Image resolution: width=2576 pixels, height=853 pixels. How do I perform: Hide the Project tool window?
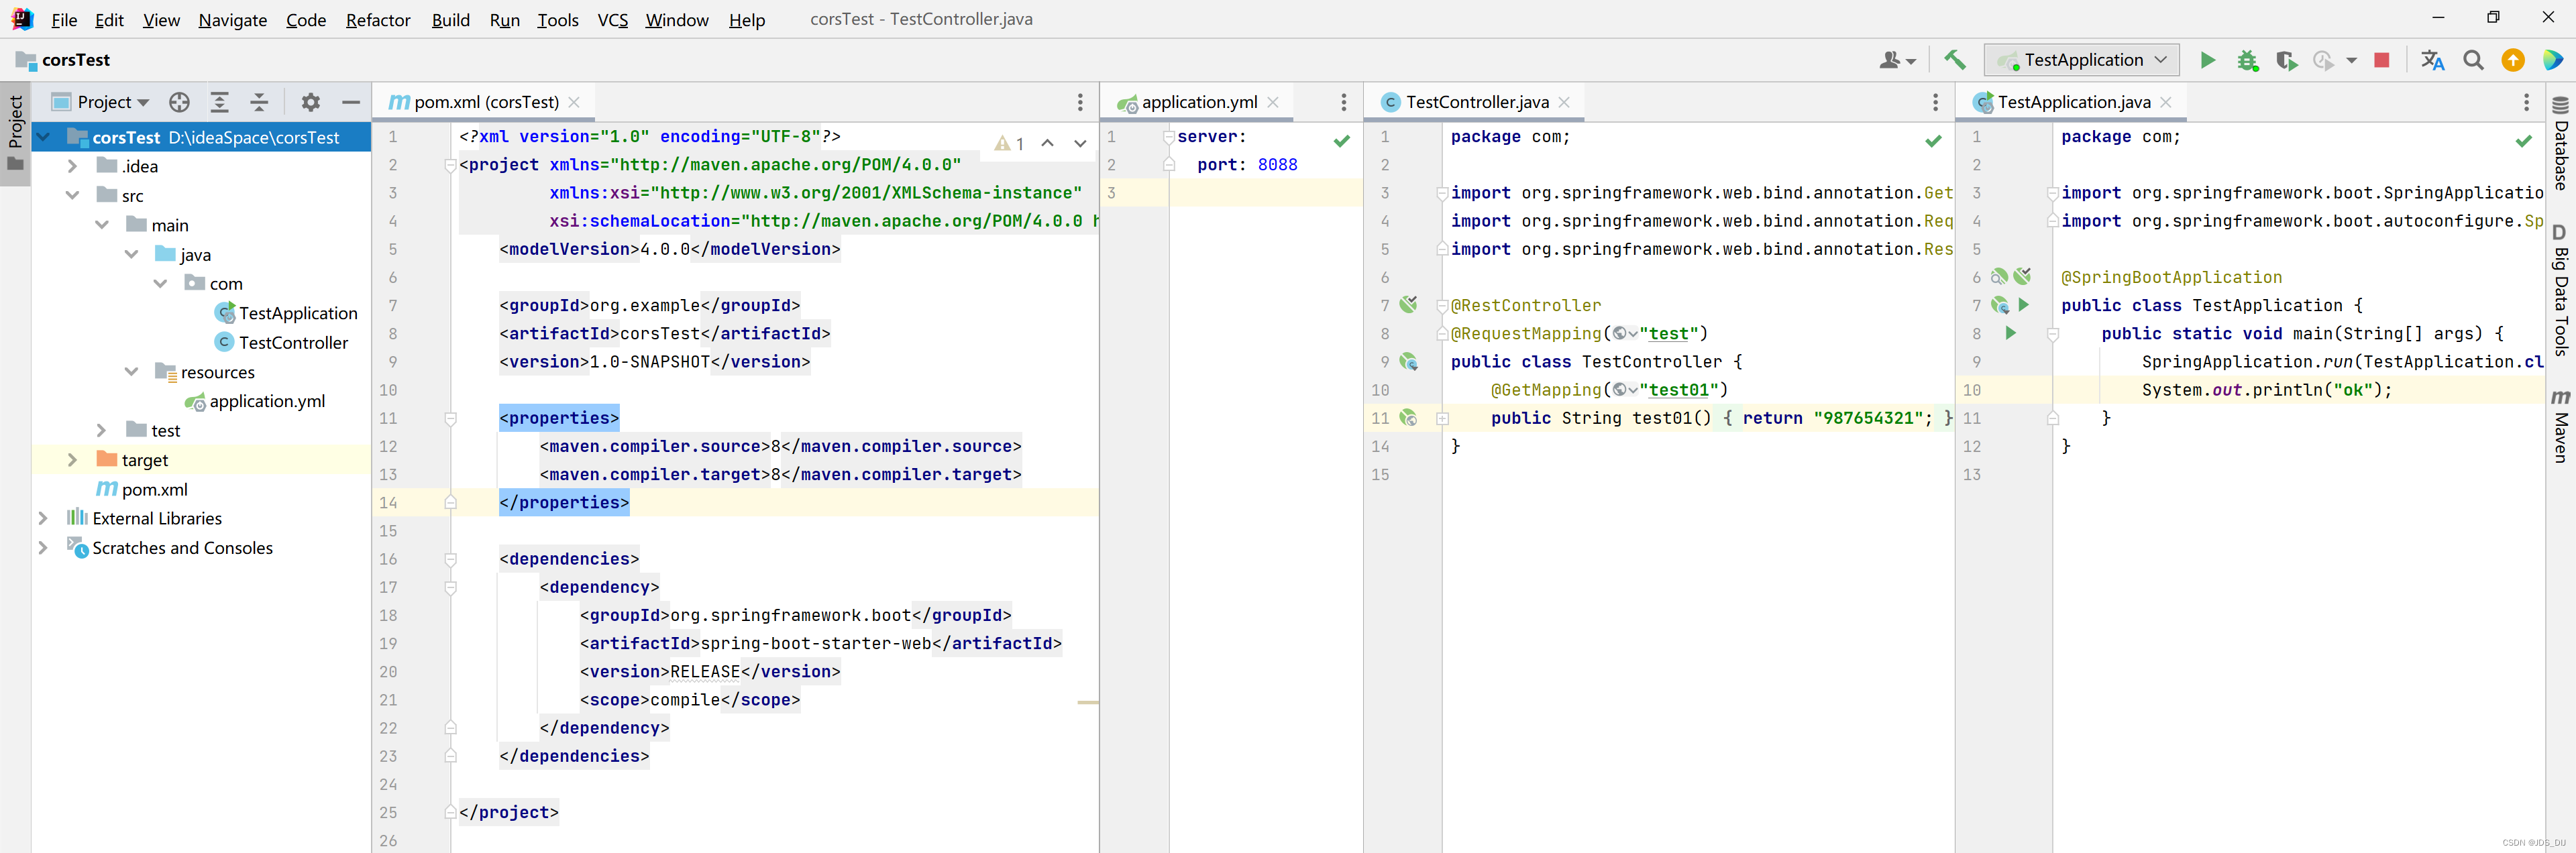(x=351, y=102)
